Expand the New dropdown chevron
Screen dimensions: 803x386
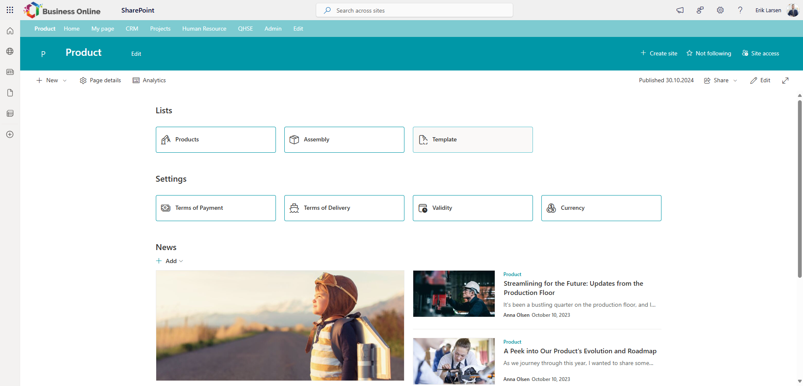pyautogui.click(x=65, y=81)
